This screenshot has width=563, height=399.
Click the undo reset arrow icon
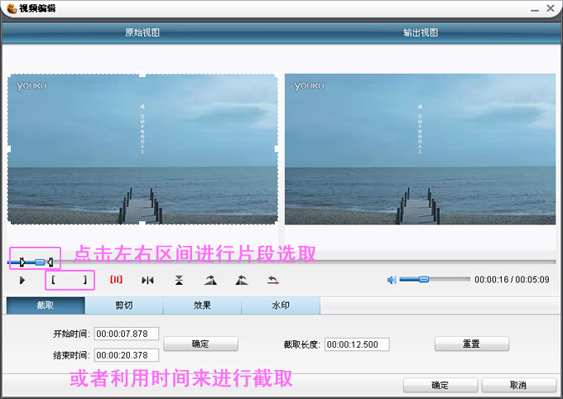(x=273, y=280)
